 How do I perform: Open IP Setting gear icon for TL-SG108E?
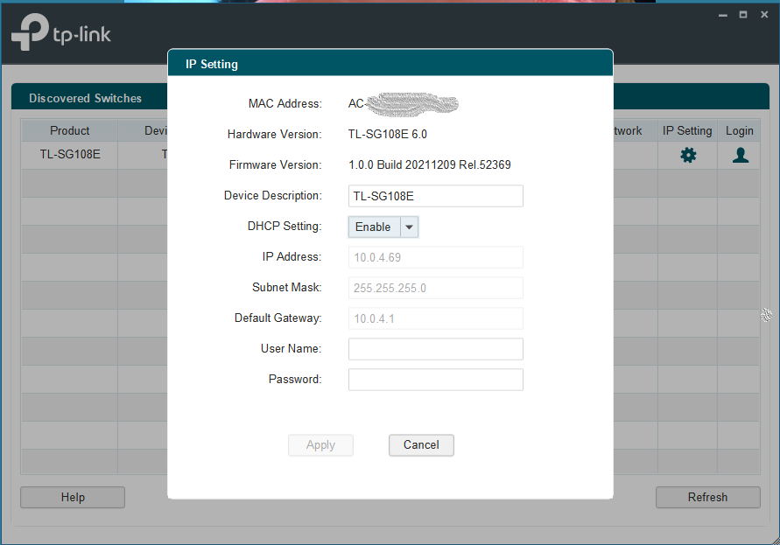point(688,155)
